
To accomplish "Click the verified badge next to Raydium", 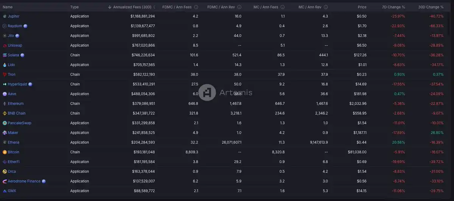I will pyautogui.click(x=25, y=26).
